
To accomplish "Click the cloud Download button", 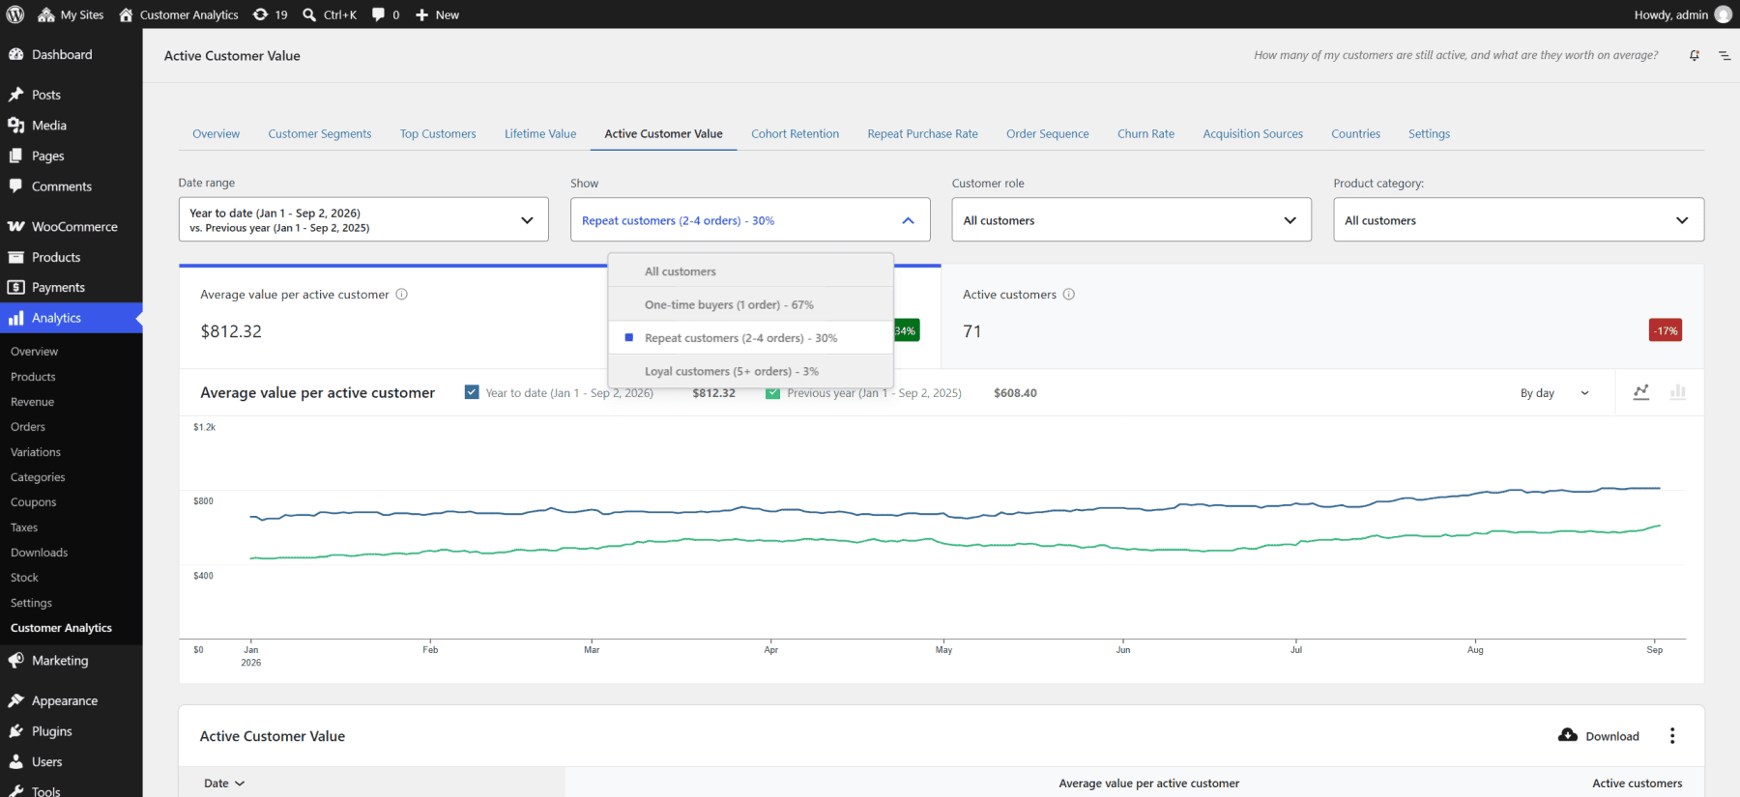I will (1599, 736).
